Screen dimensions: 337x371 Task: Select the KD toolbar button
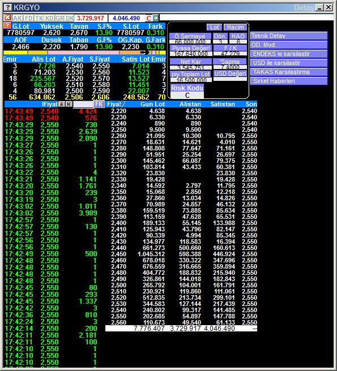pyautogui.click(x=49, y=18)
